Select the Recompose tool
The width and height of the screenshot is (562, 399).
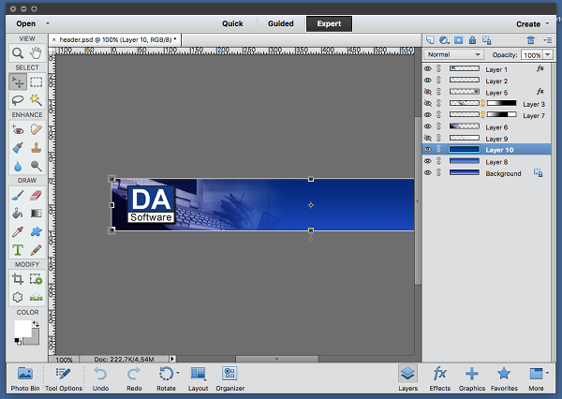36,279
